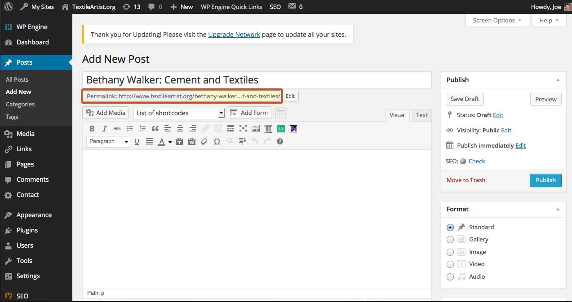Screen dimensions: 572x302
Task: Increase the paragraph indent
Action: (x=242, y=141)
